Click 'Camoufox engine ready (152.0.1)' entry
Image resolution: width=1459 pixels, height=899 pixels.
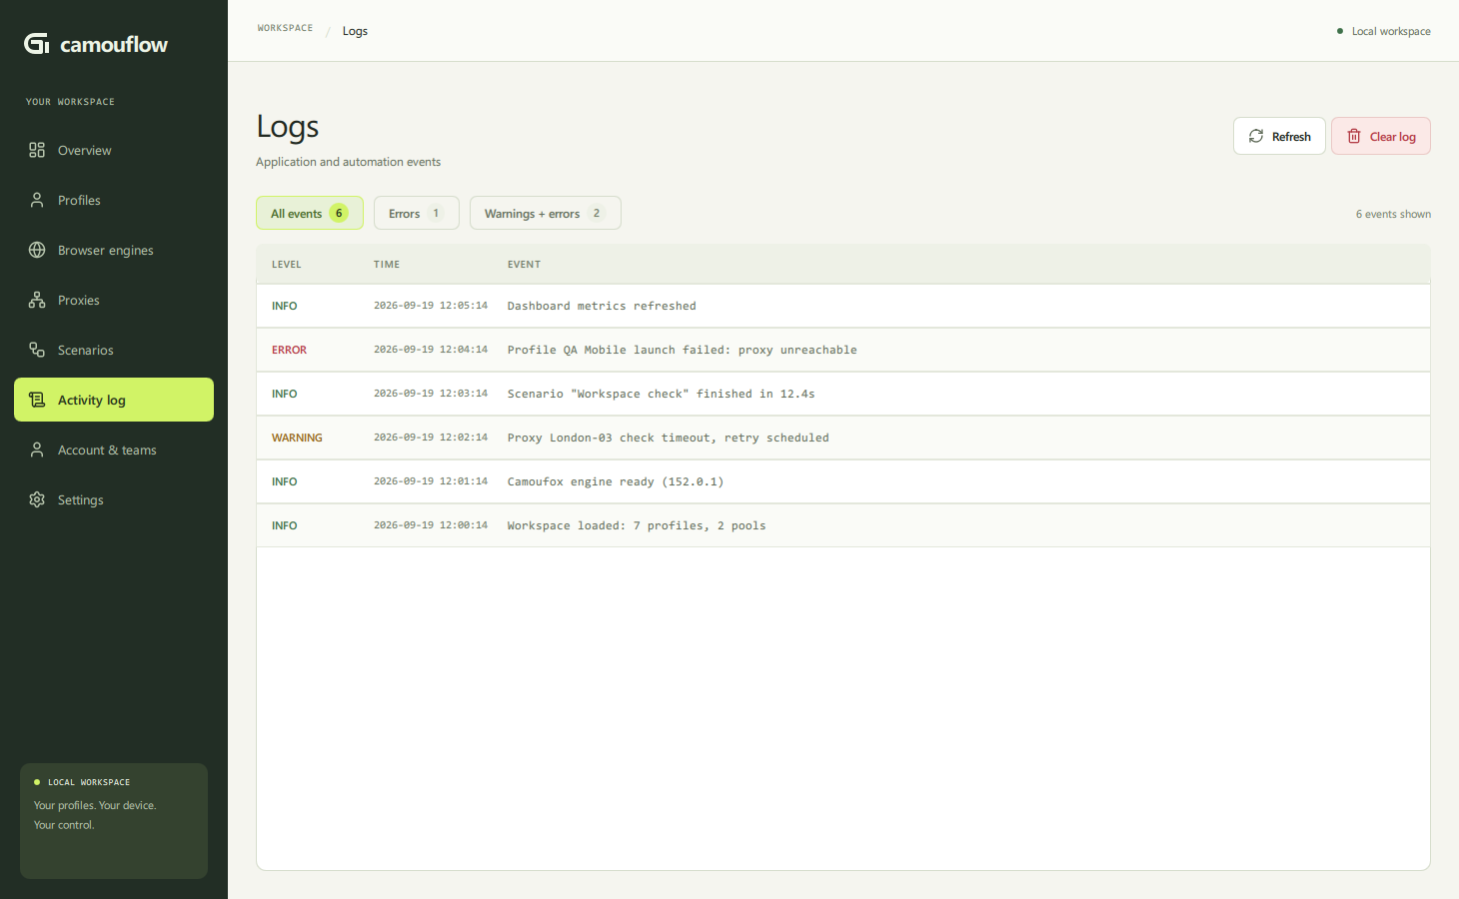coord(616,481)
